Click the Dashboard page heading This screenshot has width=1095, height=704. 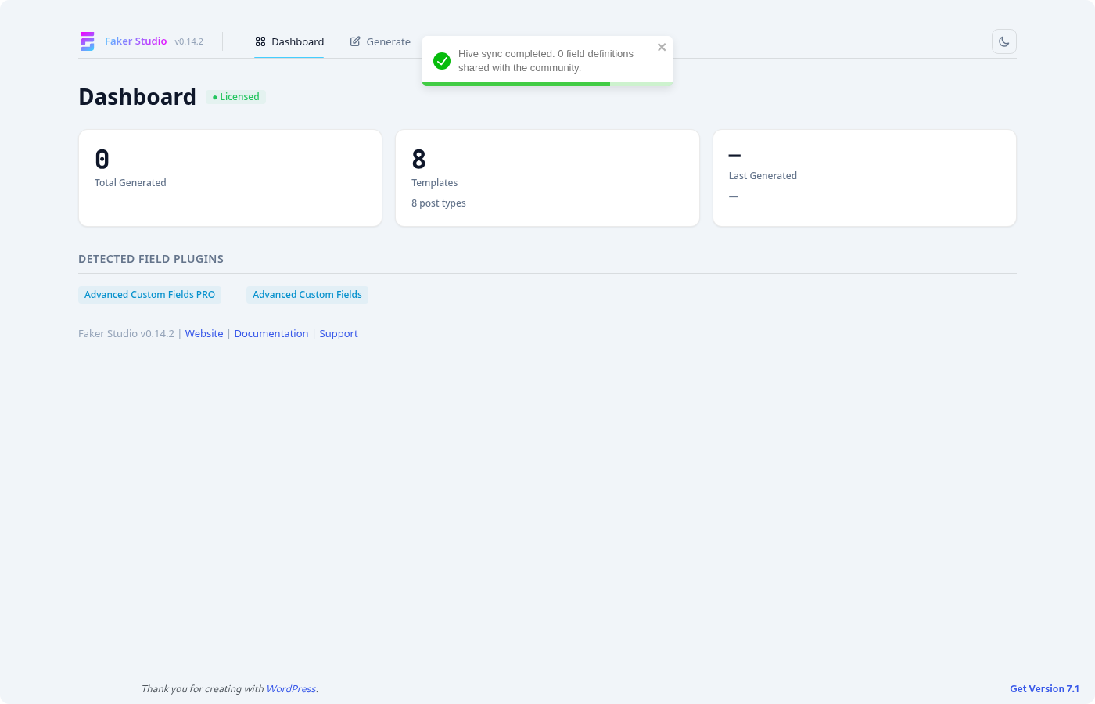pyautogui.click(x=138, y=97)
